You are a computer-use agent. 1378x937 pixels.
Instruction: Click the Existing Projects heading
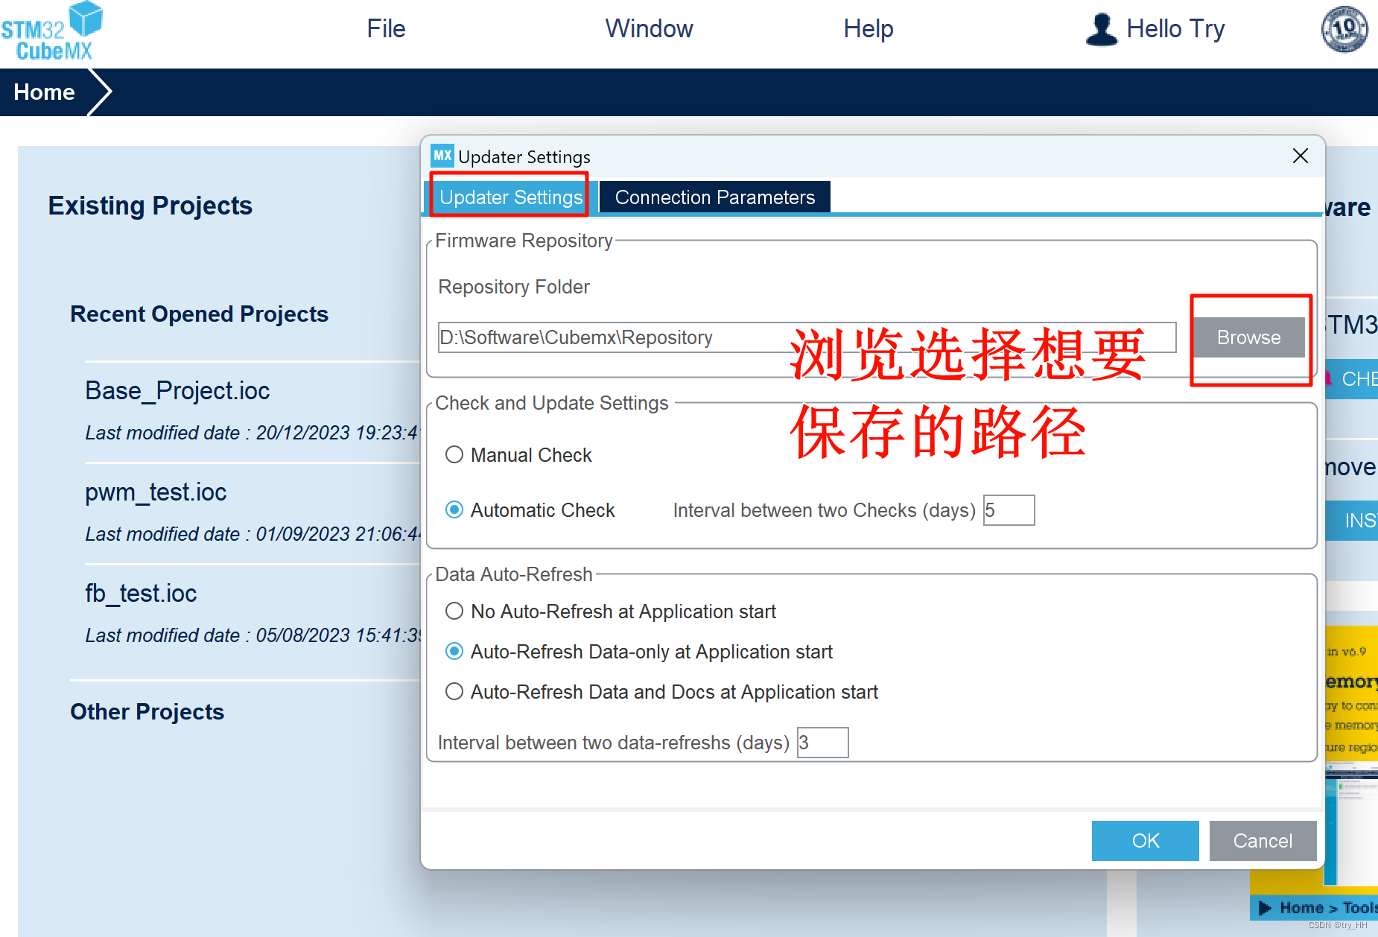(150, 205)
